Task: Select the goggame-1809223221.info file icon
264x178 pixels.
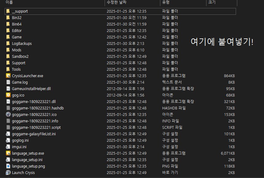Action: point(8,121)
